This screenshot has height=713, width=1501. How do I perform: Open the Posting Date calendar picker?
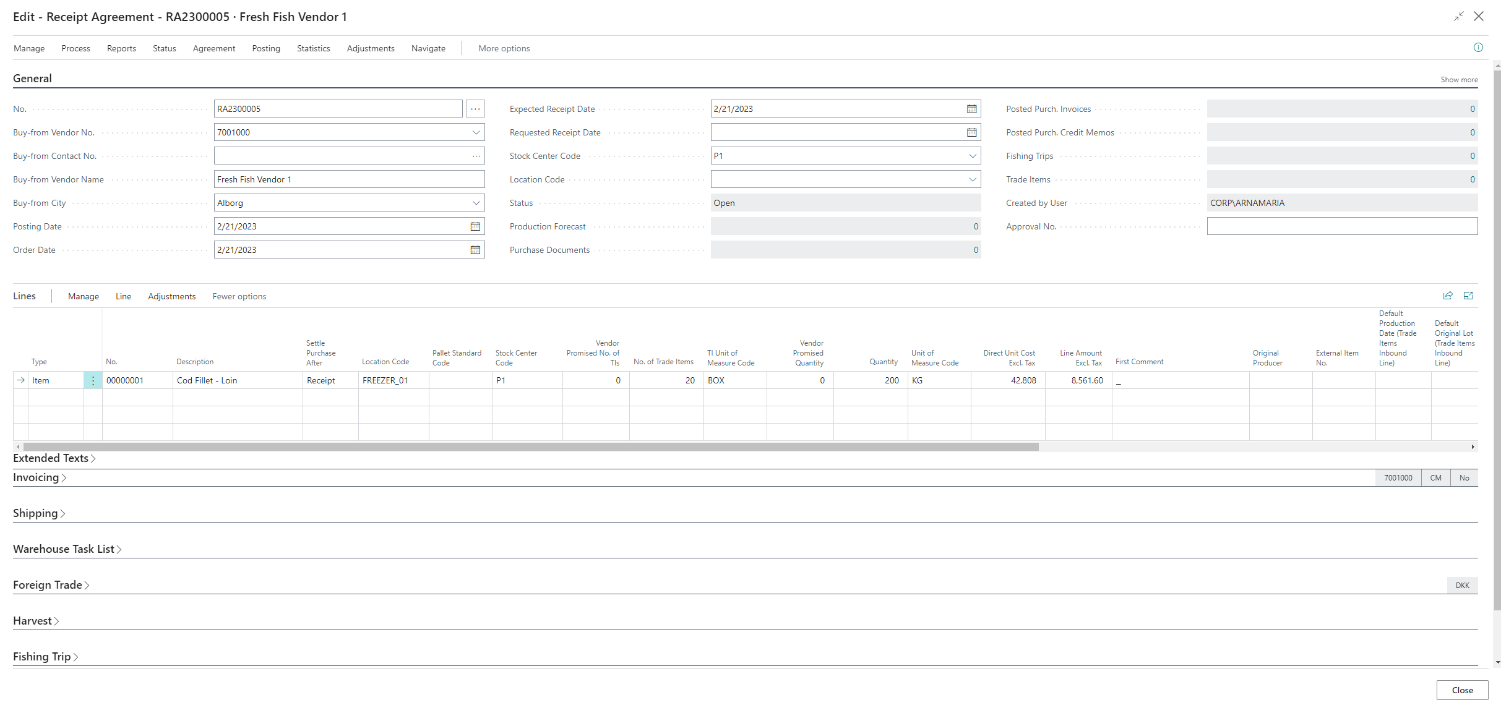point(475,226)
